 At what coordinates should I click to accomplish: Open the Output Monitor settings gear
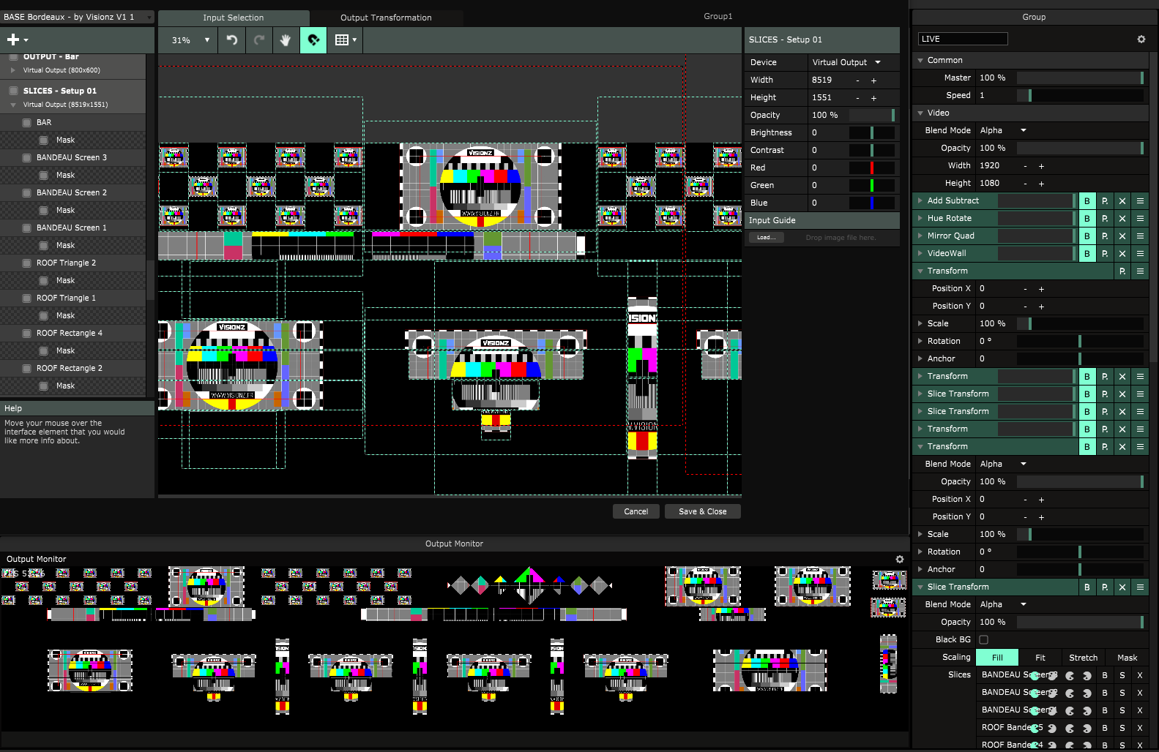pos(900,560)
